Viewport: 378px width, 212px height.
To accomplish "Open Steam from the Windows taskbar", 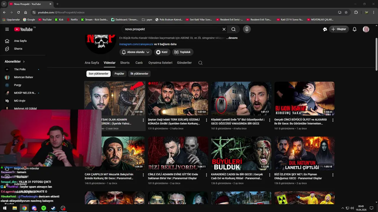I will pyautogui.click(x=53, y=208).
